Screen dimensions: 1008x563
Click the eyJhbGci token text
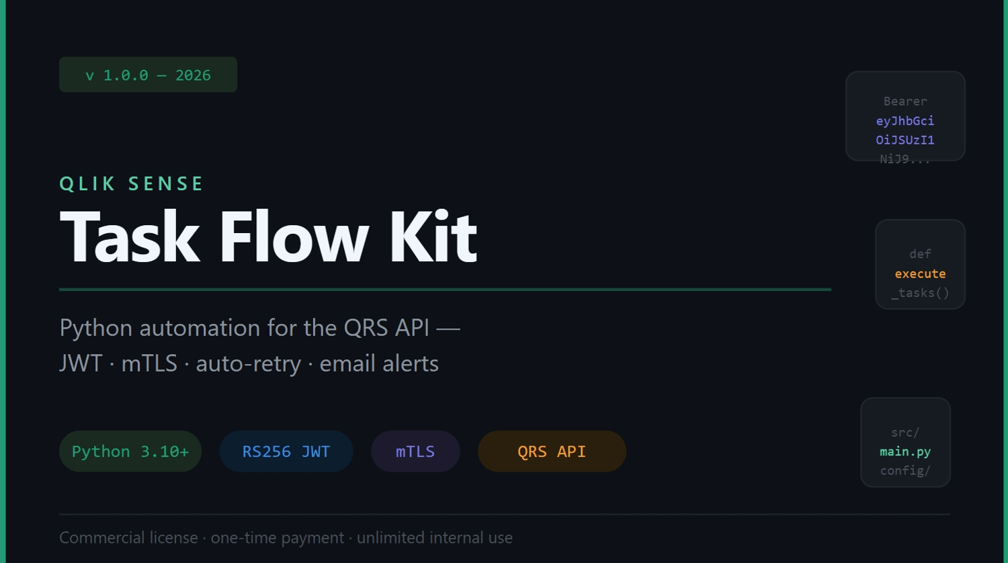905,121
